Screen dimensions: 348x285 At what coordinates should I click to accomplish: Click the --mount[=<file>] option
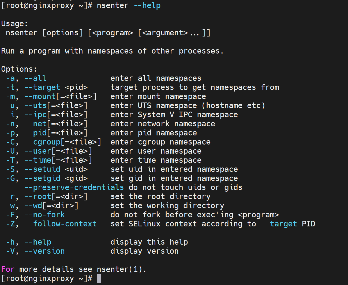click(x=61, y=96)
